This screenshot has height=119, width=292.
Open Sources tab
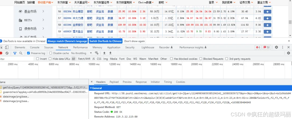[49, 47]
